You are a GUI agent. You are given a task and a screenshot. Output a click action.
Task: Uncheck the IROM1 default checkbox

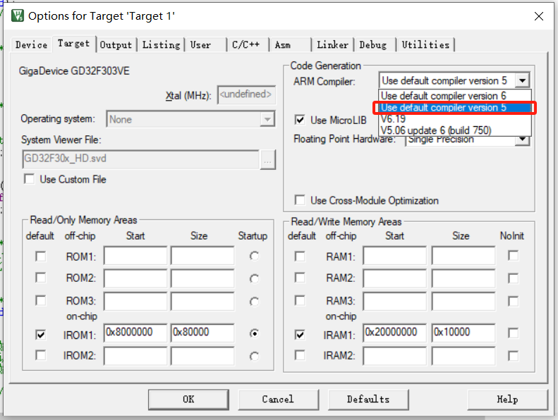(41, 335)
